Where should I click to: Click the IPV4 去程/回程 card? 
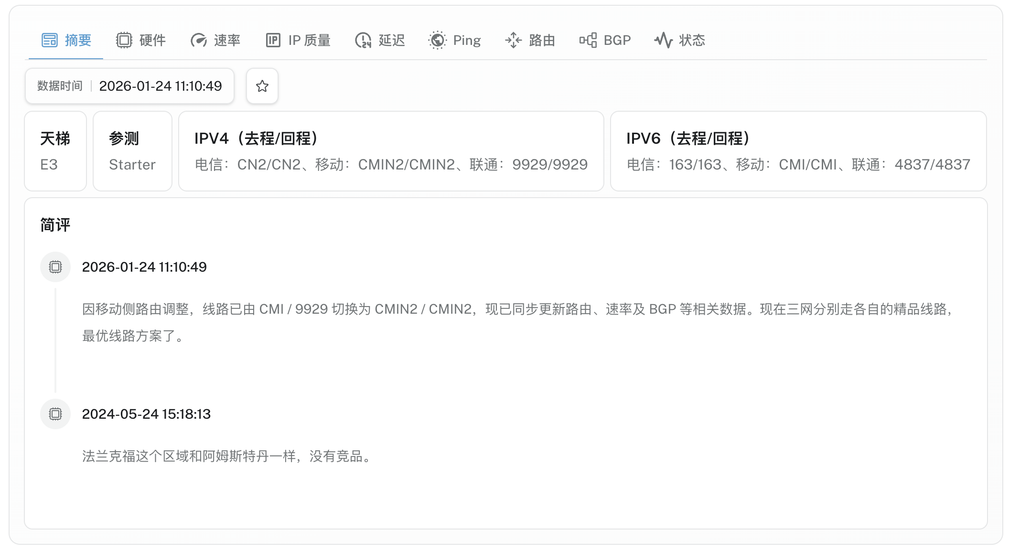click(391, 151)
